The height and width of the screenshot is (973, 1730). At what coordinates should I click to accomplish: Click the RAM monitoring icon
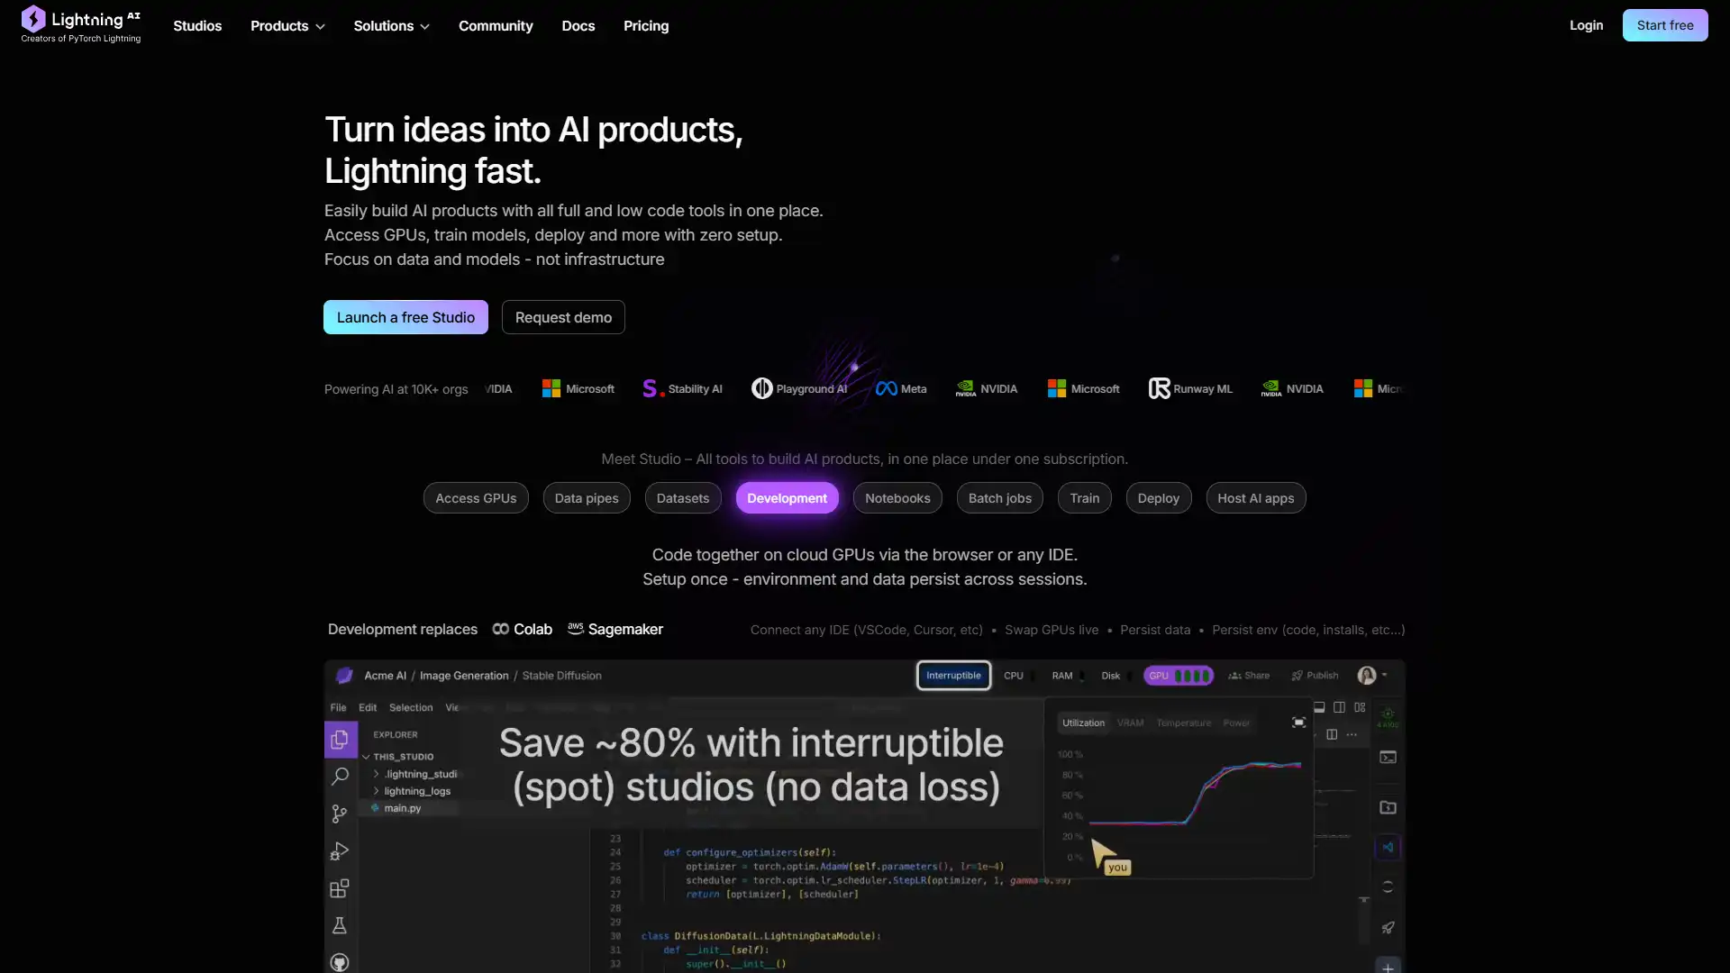[1062, 675]
